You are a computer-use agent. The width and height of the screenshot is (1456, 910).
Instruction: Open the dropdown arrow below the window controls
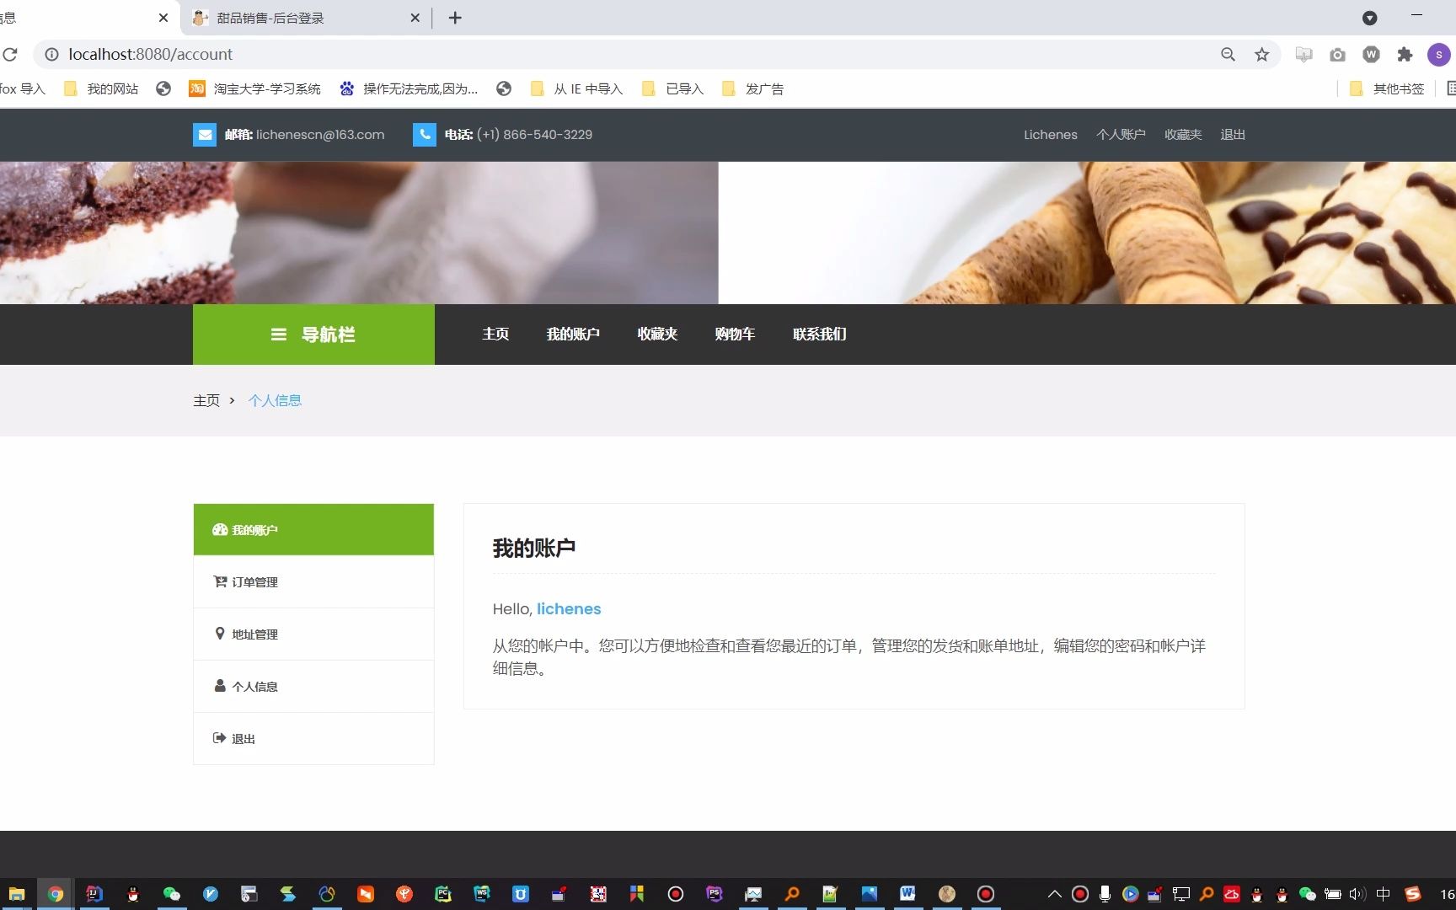1371,18
